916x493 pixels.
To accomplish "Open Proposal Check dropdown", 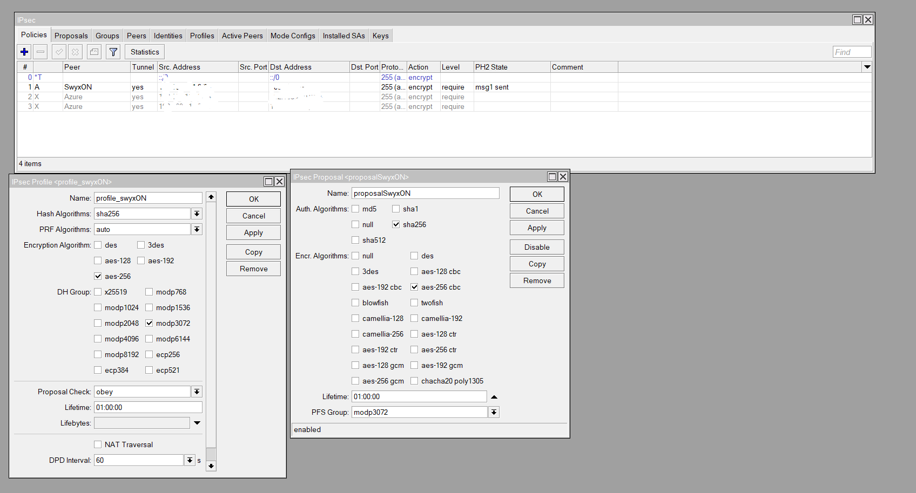I will pos(197,392).
